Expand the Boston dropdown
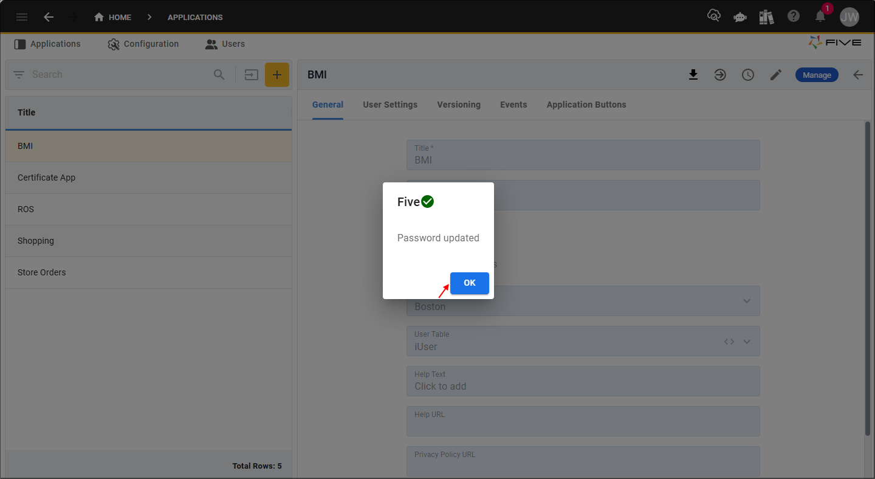 point(747,301)
